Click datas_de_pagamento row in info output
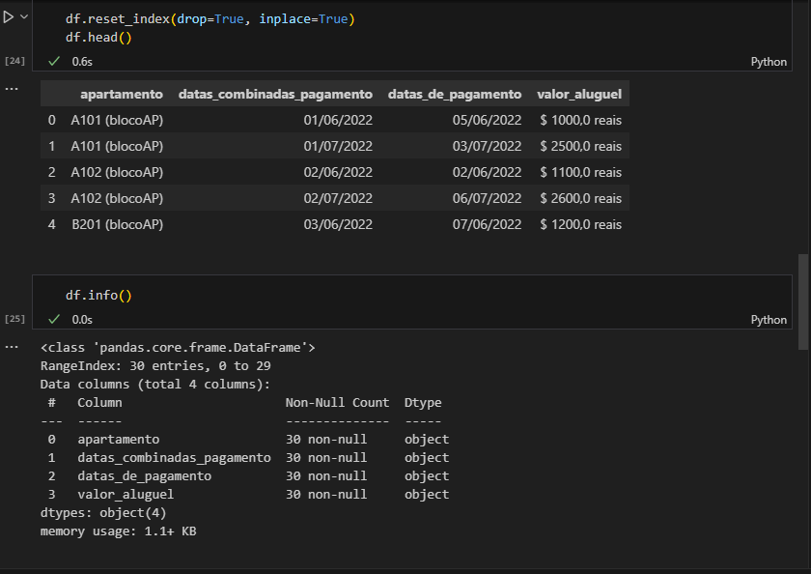811x574 pixels. [248, 476]
